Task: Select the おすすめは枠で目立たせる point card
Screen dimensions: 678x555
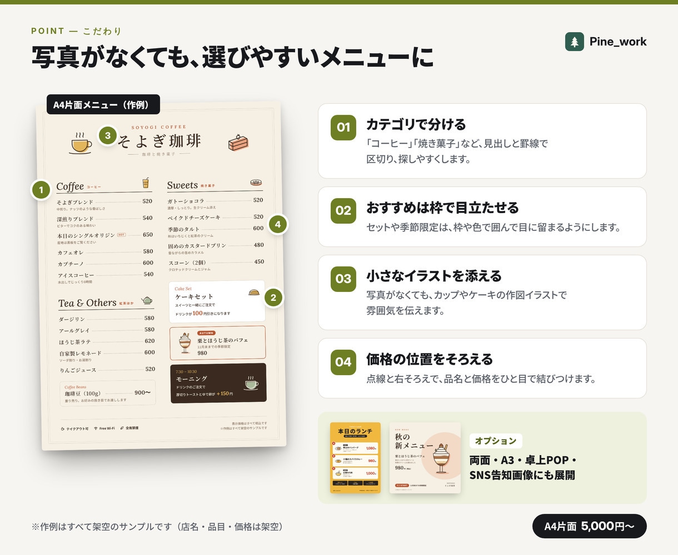Action: point(482,216)
